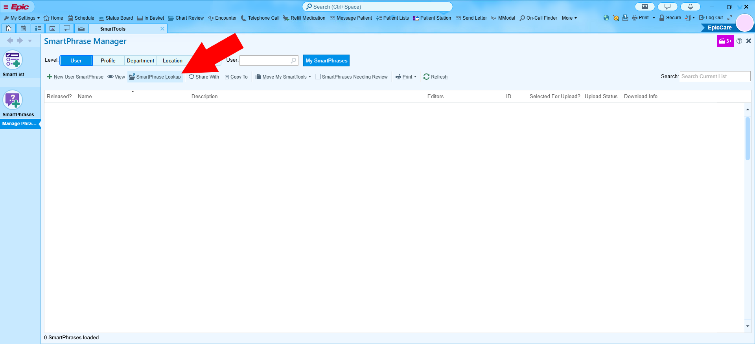Open navigation history dropdown arrow
This screenshot has height=344, width=755.
30,41
